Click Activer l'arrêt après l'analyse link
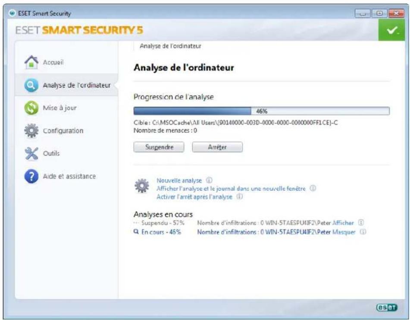This screenshot has height=320, width=410. point(194,197)
